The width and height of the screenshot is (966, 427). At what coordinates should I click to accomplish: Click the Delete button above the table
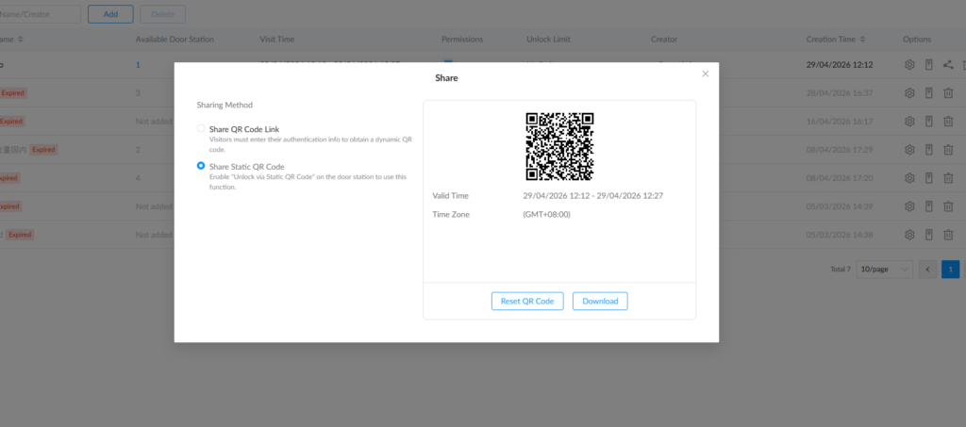pyautogui.click(x=162, y=14)
